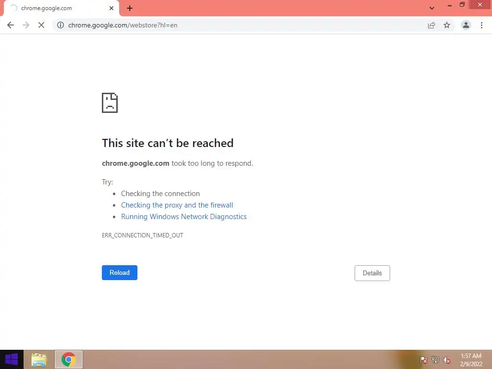Open the profile avatar menu
Screen dimensions: 492x369
tap(466, 25)
